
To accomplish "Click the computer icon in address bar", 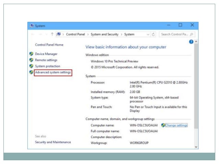I will point(59,34).
